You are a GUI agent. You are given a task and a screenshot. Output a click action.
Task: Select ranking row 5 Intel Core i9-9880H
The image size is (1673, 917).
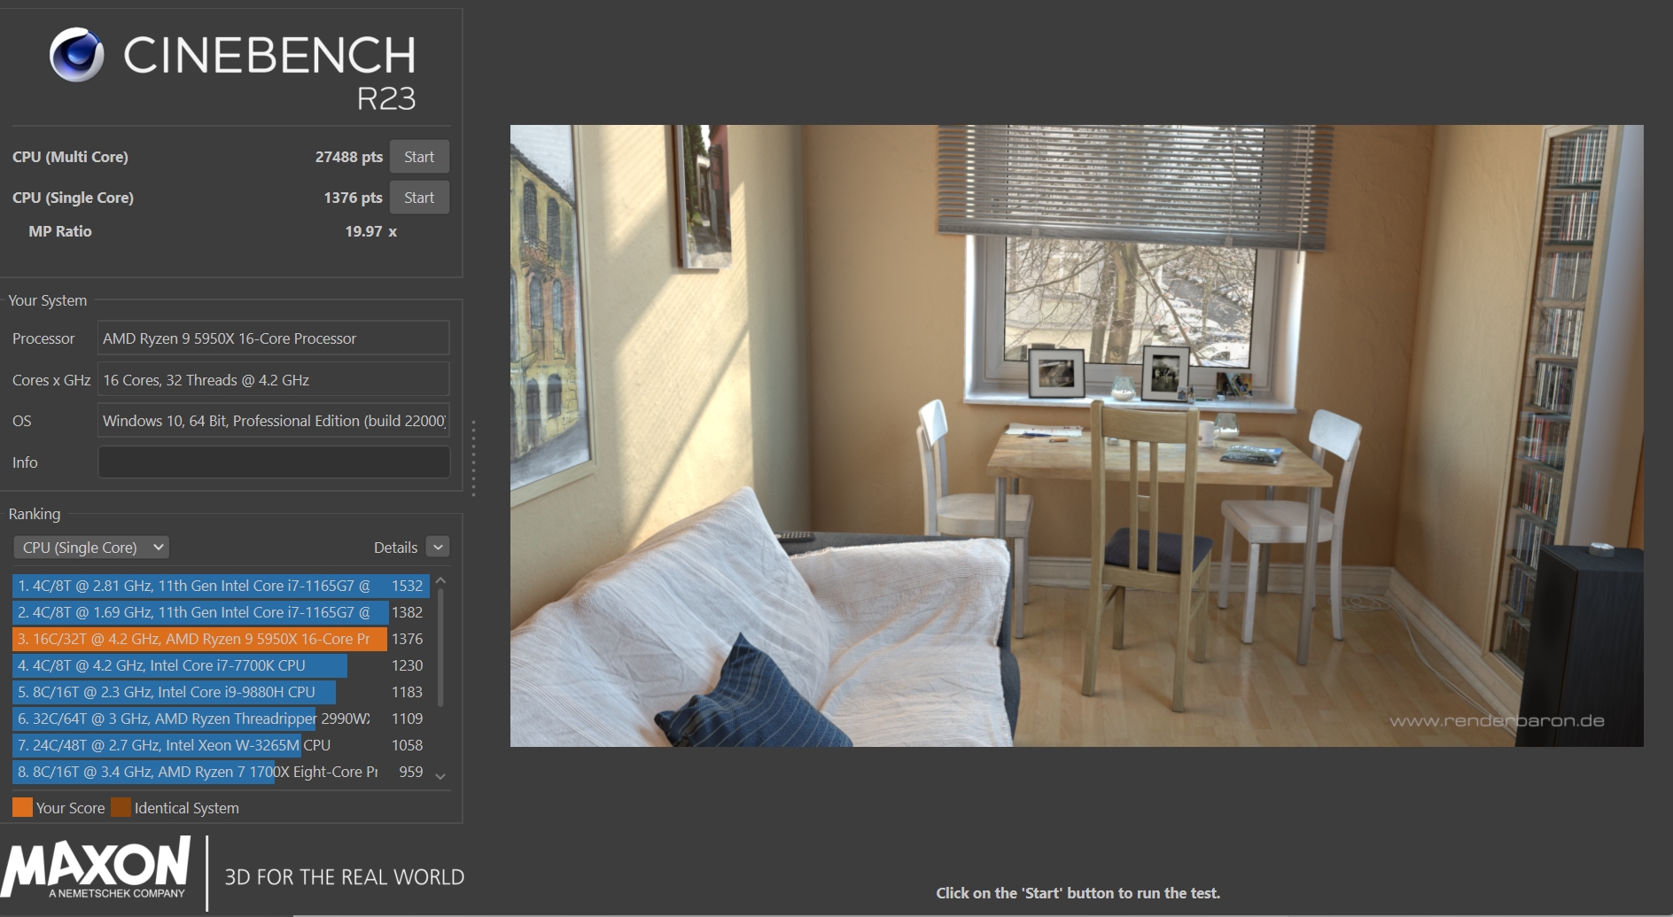221,692
